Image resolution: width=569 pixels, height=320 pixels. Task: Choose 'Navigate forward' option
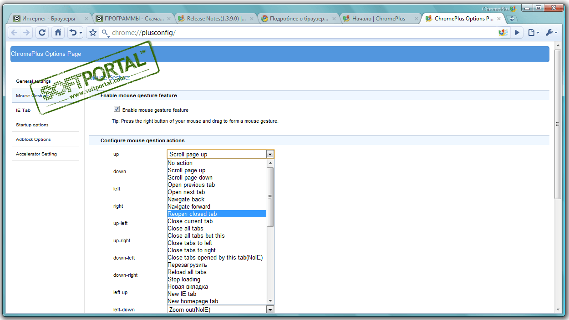(x=217, y=206)
